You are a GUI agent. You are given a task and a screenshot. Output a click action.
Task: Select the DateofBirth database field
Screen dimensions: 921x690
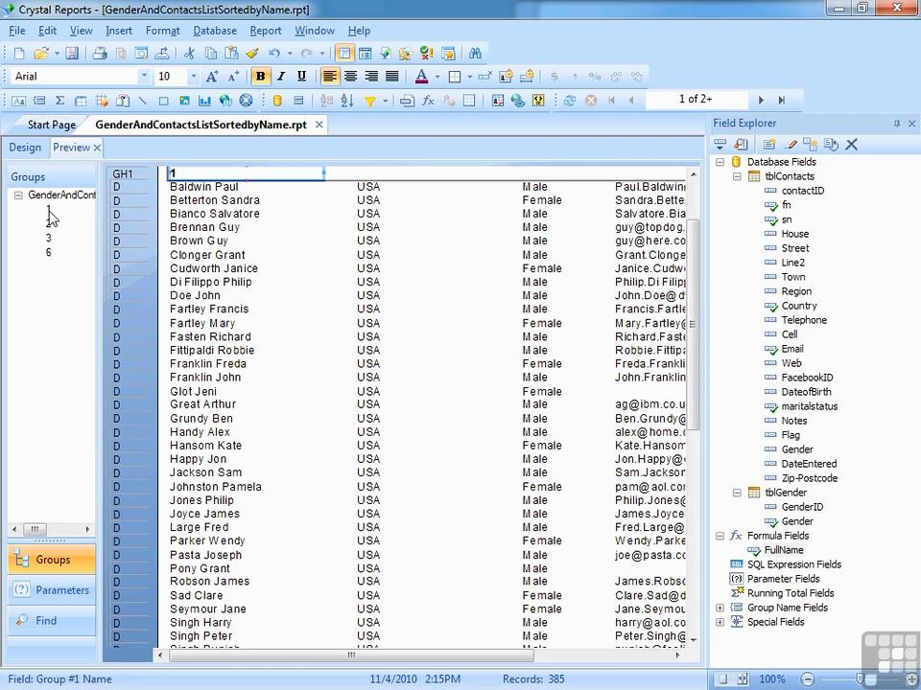tap(806, 392)
